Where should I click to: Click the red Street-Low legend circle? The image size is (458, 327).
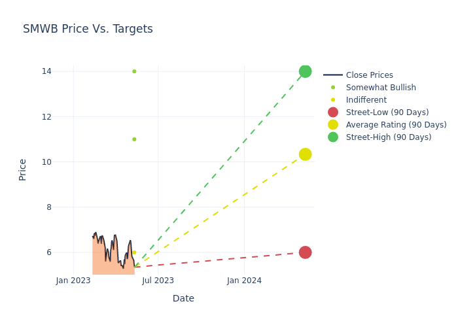[x=333, y=112]
